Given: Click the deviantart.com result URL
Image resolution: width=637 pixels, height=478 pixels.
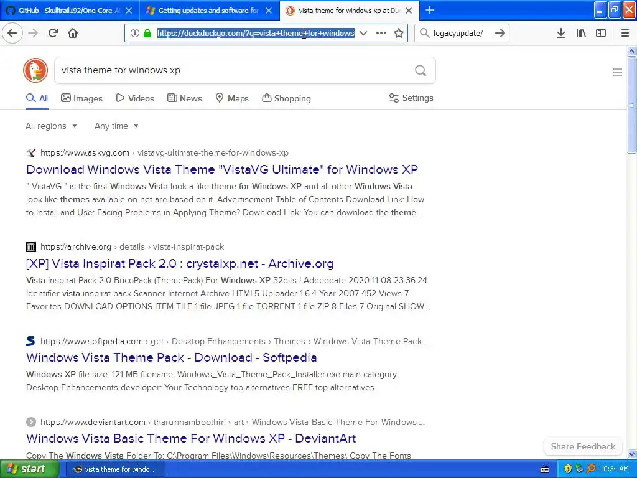Looking at the screenshot, I should pyautogui.click(x=233, y=423).
